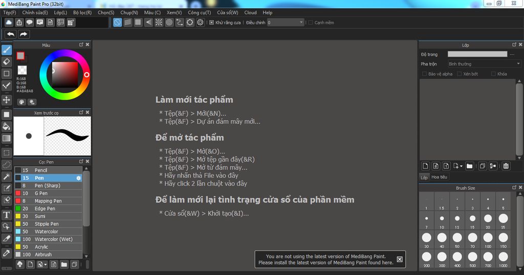Select the Lasso selection tool
This screenshot has height=275, width=524.
tap(6, 165)
